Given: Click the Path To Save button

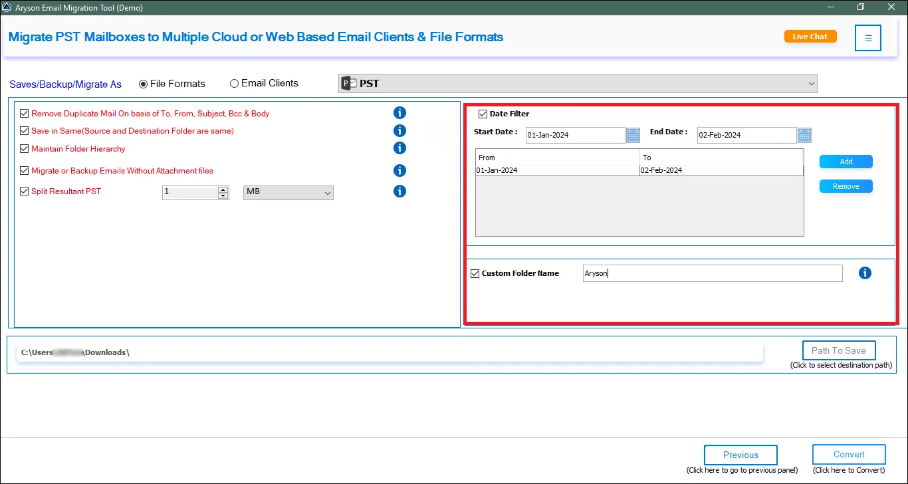Looking at the screenshot, I should click(x=839, y=350).
